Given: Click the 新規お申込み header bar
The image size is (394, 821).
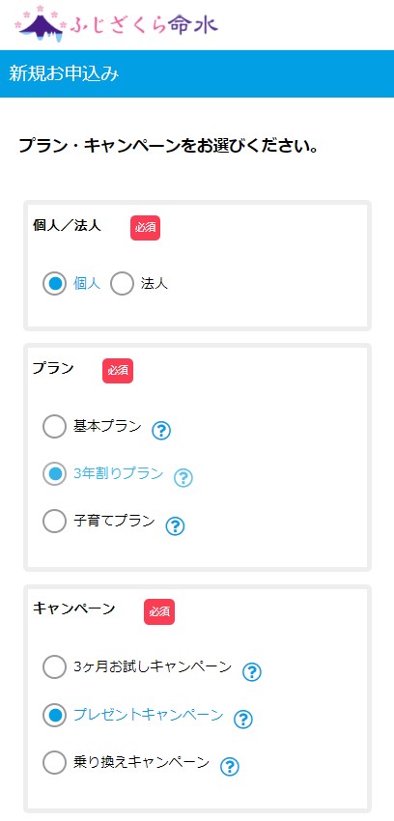Looking at the screenshot, I should coord(197,73).
